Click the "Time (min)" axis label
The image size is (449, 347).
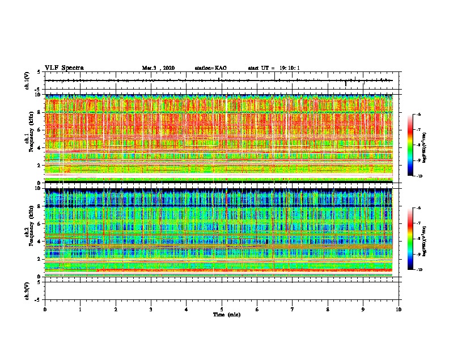227,315
